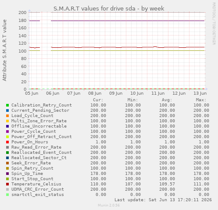Click the Load_Cycle_Count orange legend swatch
The height and width of the screenshot is (210, 218).
[7, 116]
